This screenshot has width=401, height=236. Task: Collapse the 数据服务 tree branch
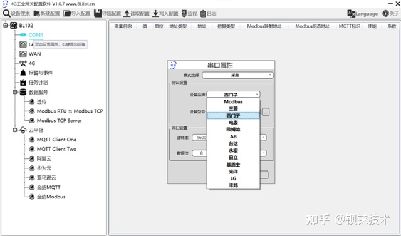coord(15,92)
